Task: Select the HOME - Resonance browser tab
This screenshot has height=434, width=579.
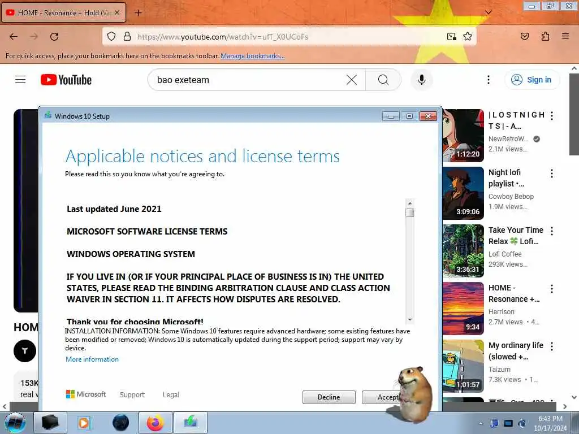Action: tap(63, 13)
